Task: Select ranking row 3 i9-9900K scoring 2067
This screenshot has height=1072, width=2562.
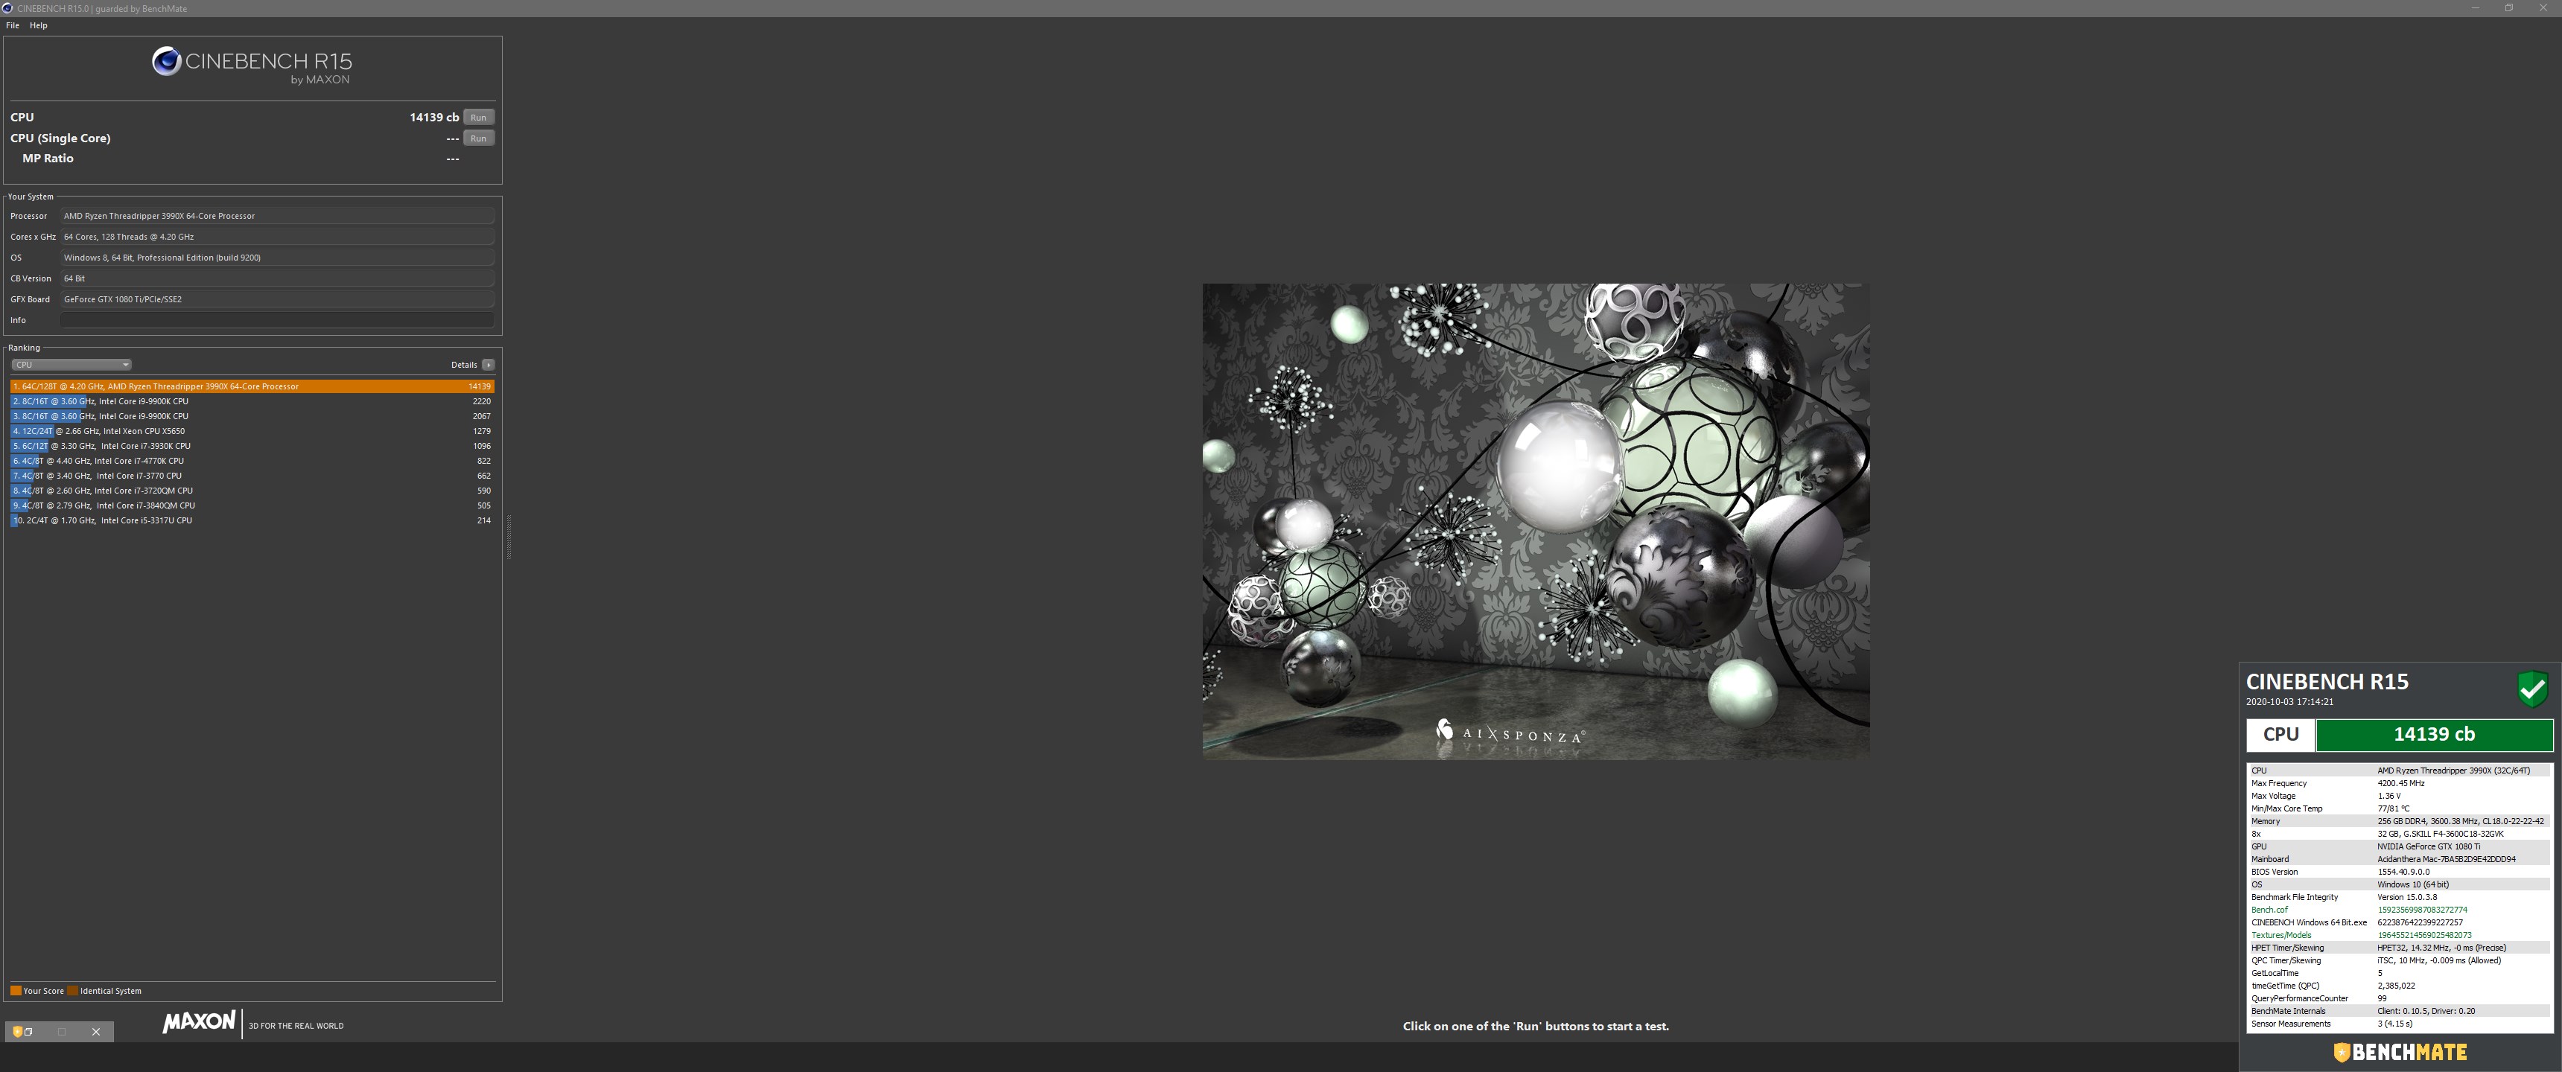Action: point(252,415)
